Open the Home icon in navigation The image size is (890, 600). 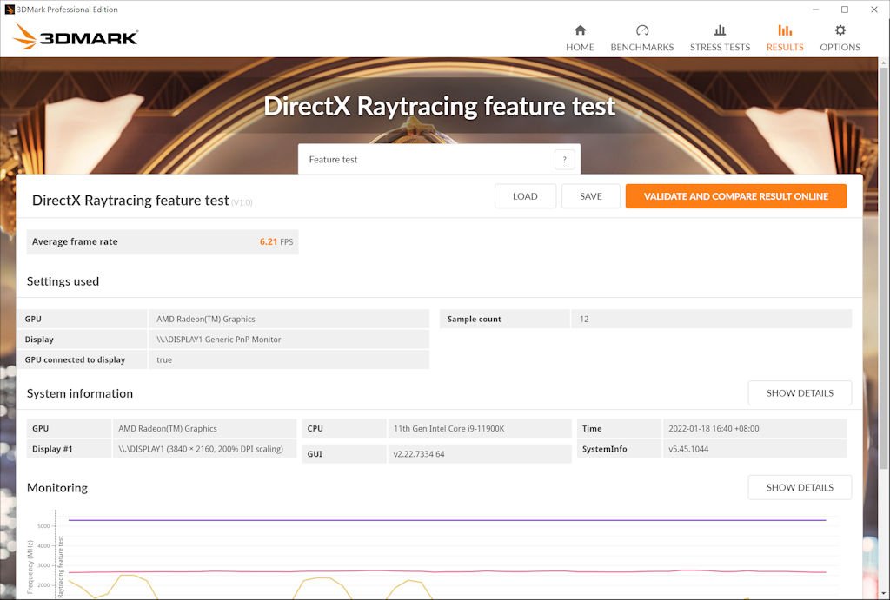[580, 30]
